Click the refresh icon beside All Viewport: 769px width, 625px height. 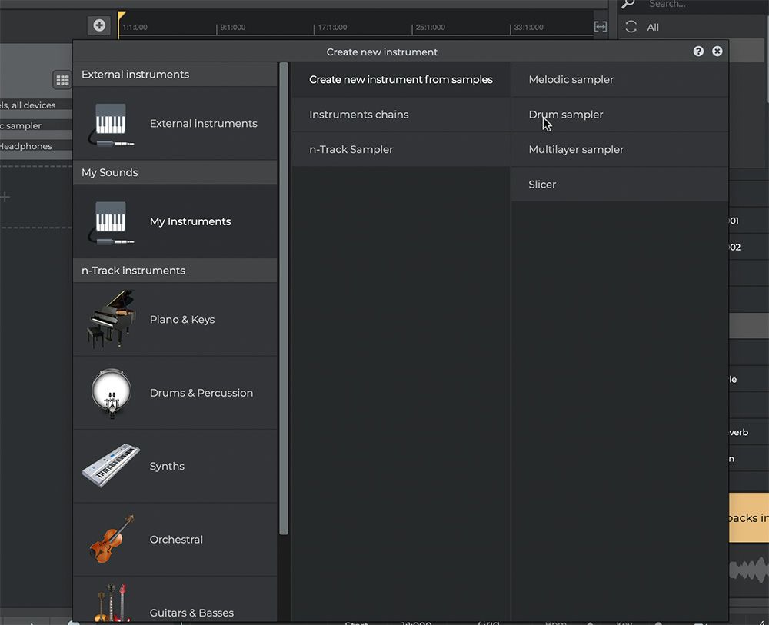[x=631, y=27]
